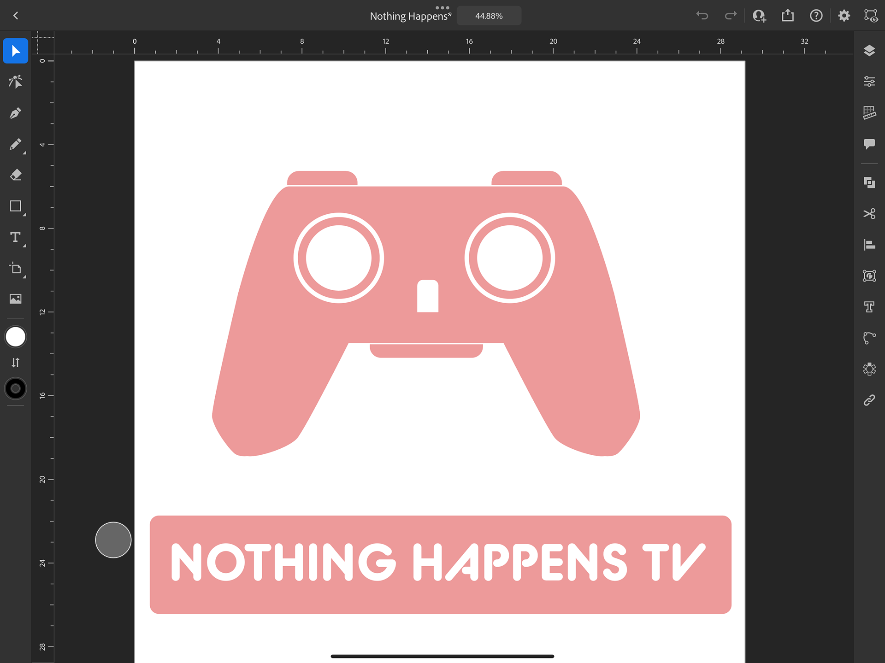Open the Type properties panel

(869, 307)
